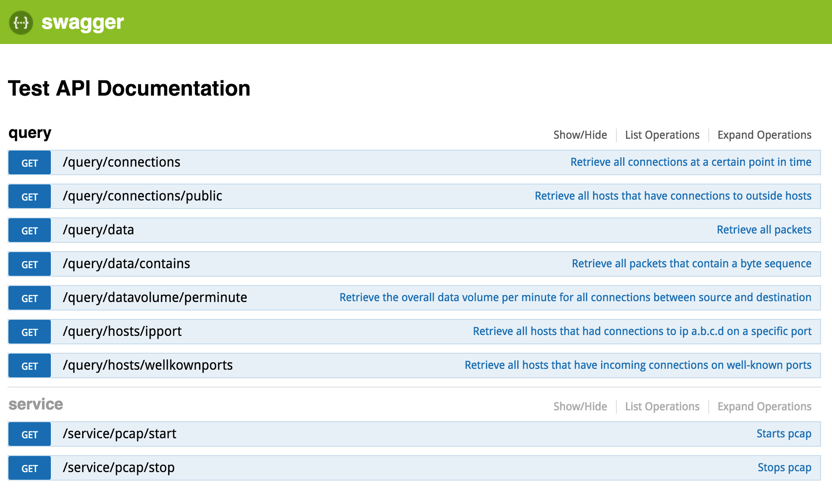Image resolution: width=832 pixels, height=489 pixels.
Task: Expand Operations in the query section
Action: coord(764,135)
